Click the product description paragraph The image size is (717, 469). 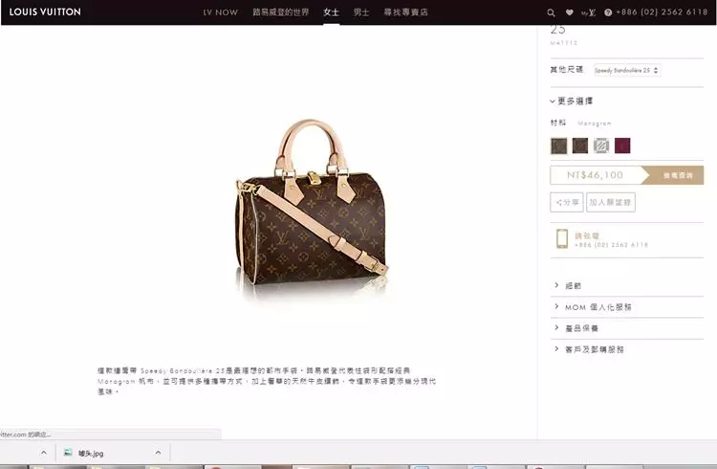[267, 381]
